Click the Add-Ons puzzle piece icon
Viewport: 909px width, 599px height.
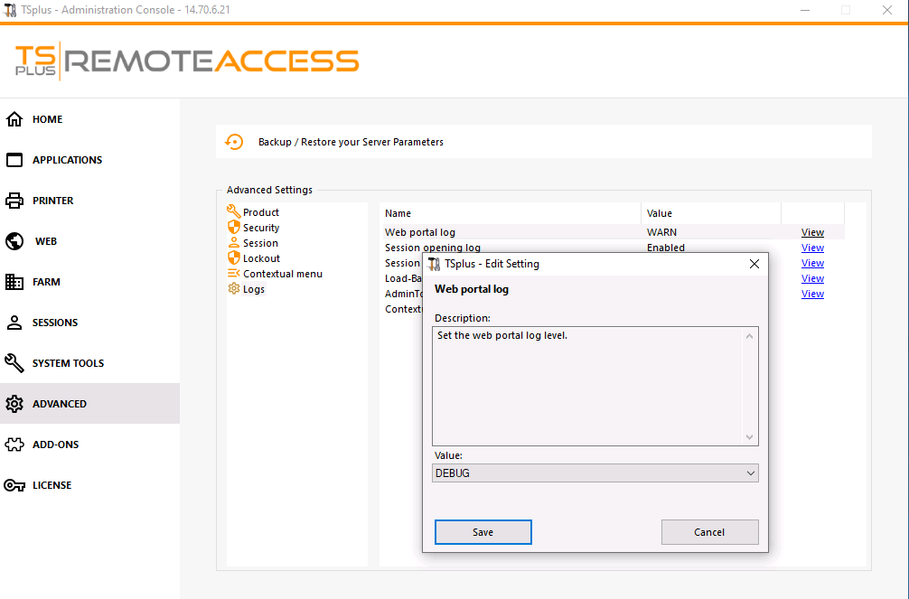pos(14,445)
